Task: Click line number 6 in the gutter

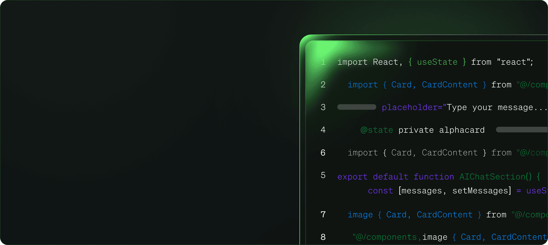Action: [323, 153]
